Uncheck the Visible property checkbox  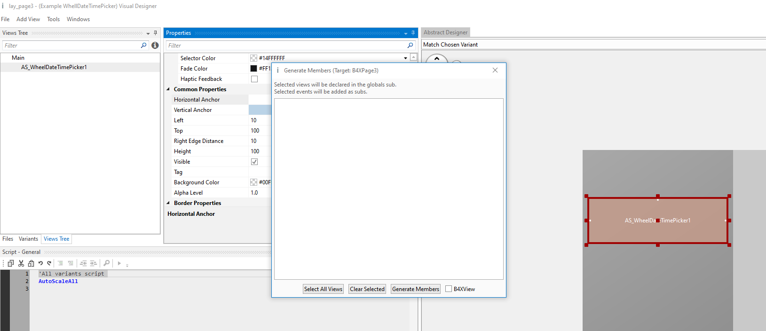(x=254, y=162)
